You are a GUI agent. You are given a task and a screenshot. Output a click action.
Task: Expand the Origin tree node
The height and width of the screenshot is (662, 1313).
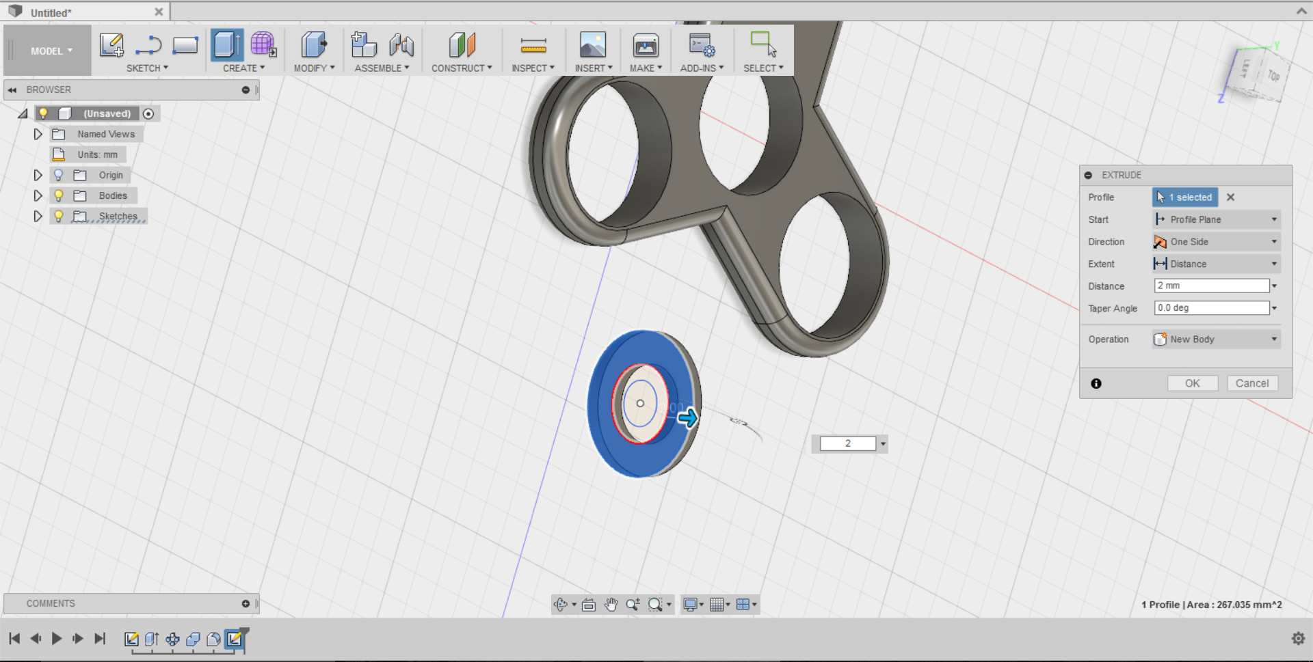pyautogui.click(x=38, y=175)
